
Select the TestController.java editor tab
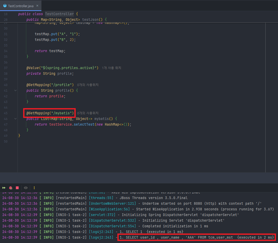[x=21, y=6]
